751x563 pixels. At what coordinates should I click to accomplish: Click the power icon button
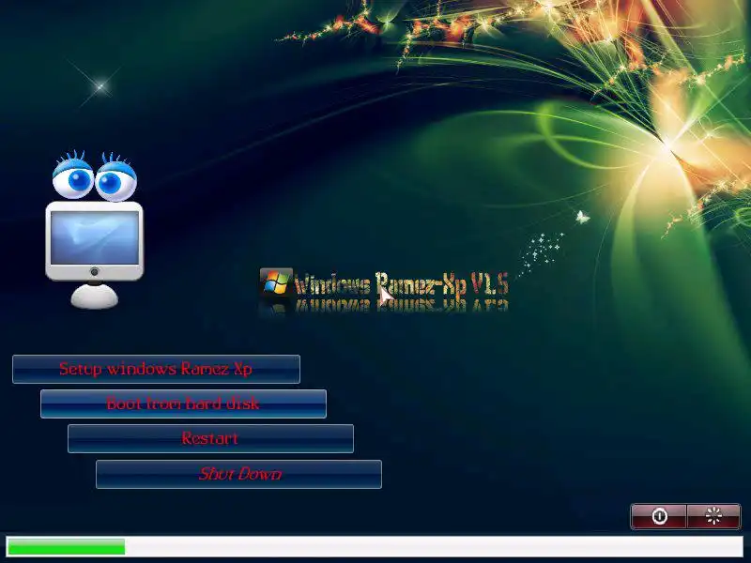pyautogui.click(x=659, y=516)
